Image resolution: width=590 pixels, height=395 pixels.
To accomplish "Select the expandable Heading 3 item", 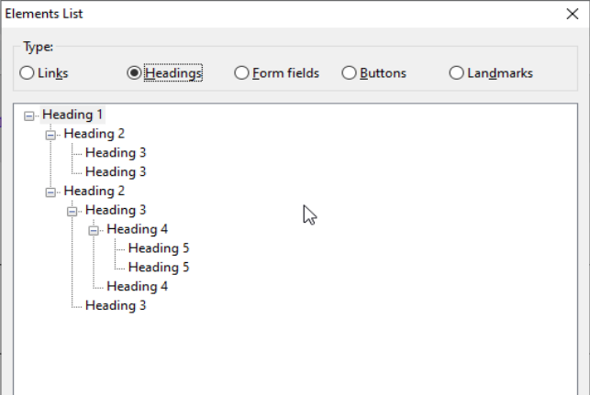I will click(116, 210).
